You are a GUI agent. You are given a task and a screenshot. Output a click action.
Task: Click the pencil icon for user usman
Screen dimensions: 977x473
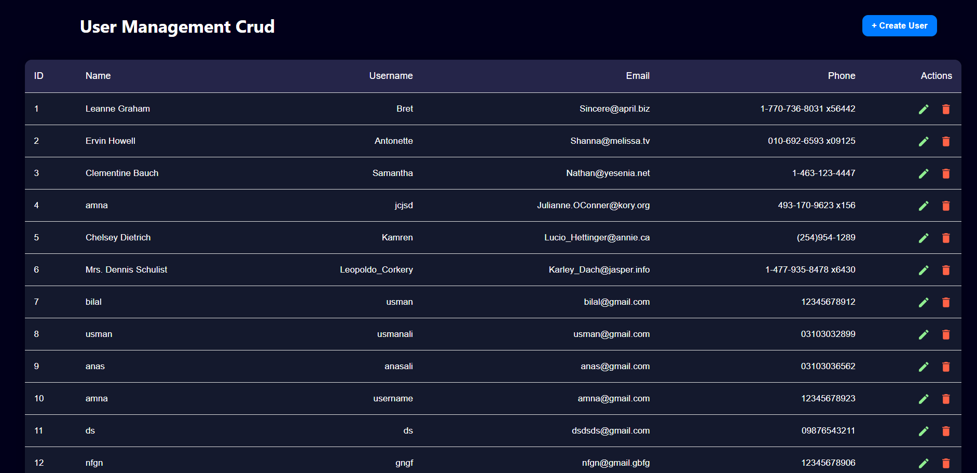click(x=924, y=334)
